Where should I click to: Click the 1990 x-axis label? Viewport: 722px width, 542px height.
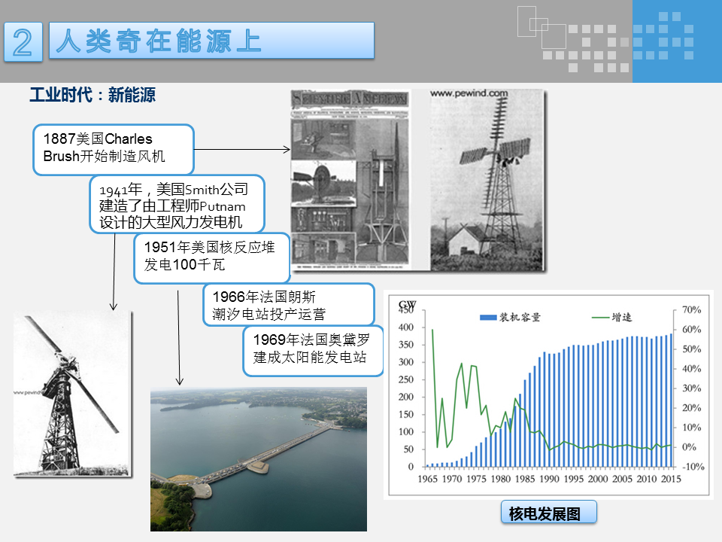coord(549,479)
